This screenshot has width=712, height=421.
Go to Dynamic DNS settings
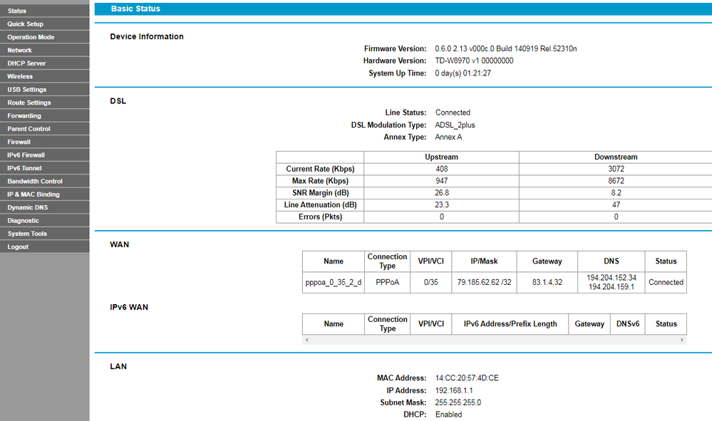click(x=26, y=207)
